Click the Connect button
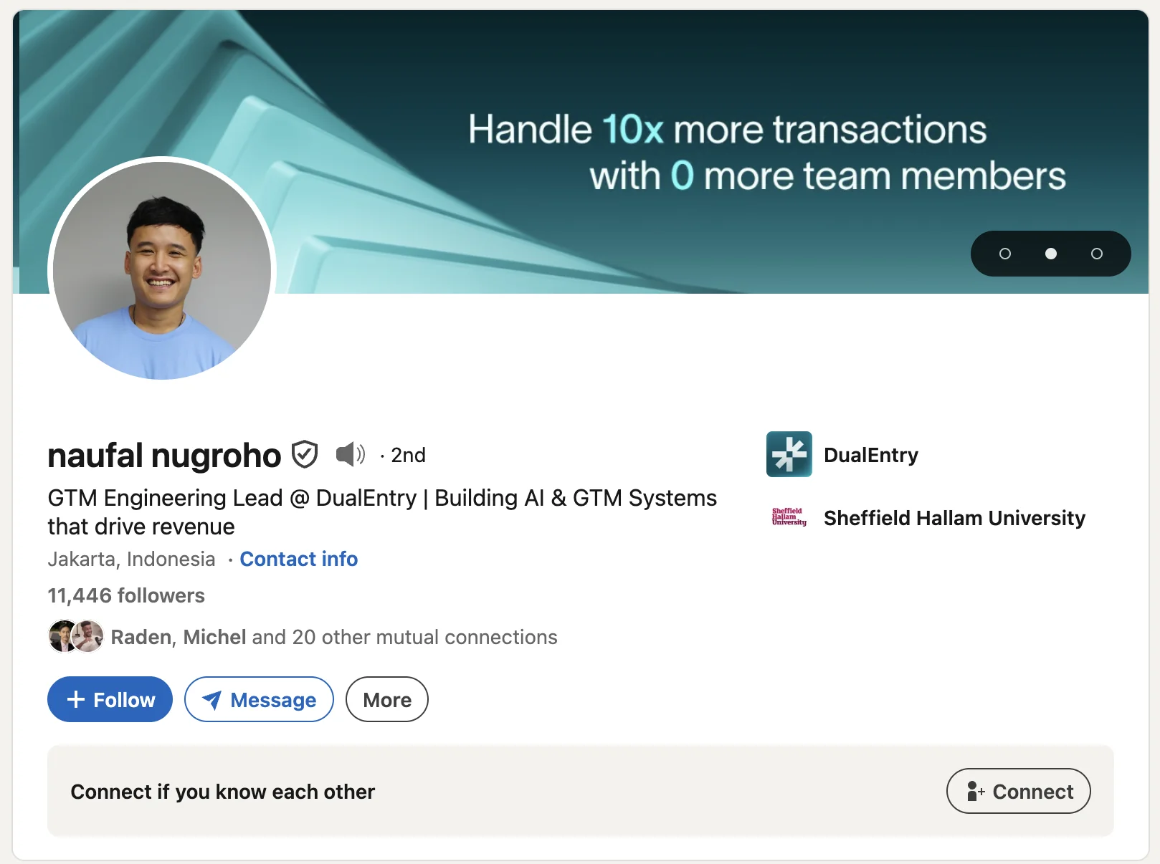This screenshot has height=864, width=1160. click(1019, 791)
